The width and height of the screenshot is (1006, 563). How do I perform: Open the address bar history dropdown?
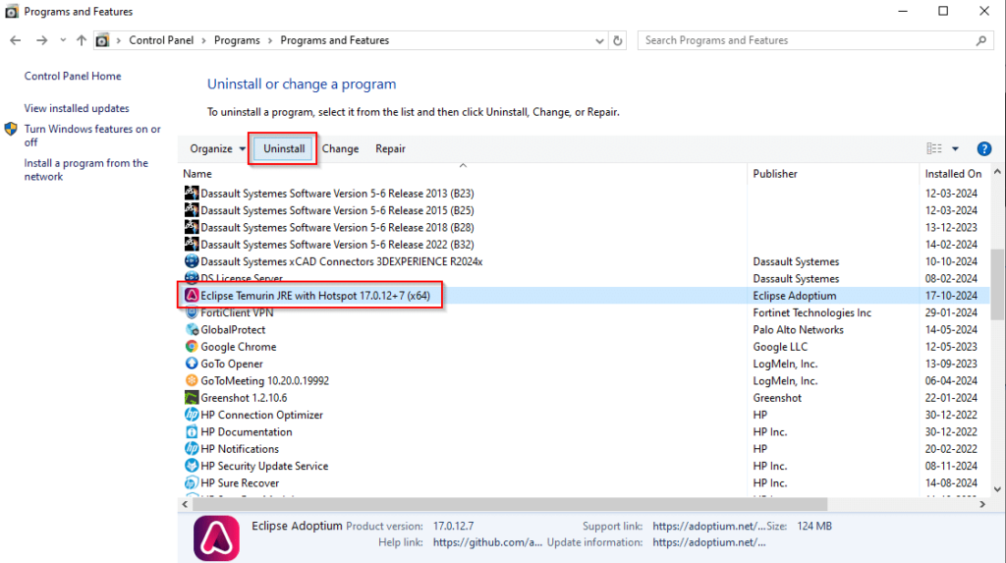599,40
